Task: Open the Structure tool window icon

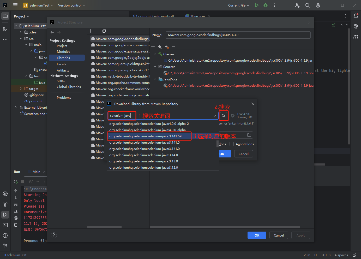Action: (5, 29)
